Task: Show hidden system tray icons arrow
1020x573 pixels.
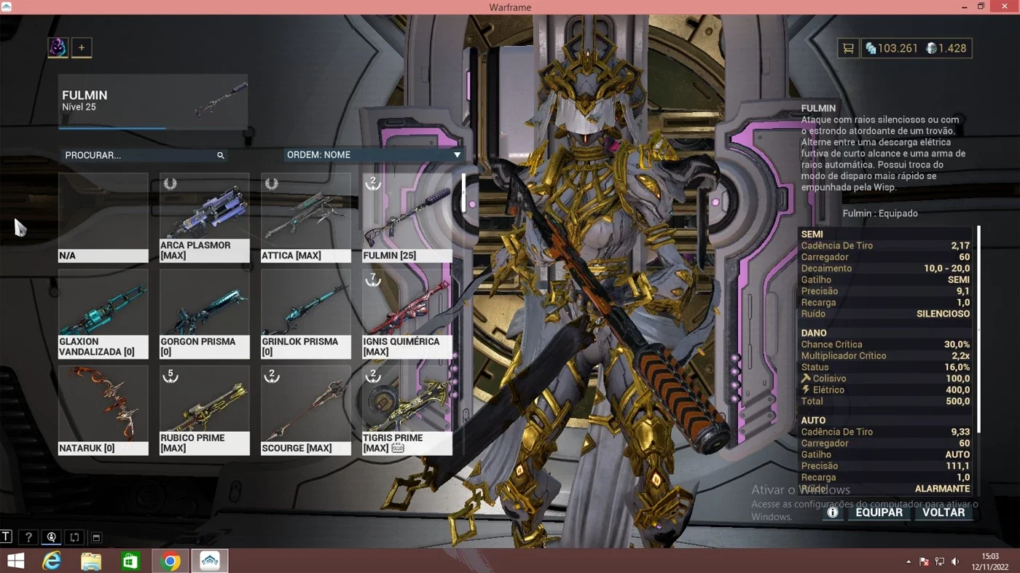Action: 909,562
